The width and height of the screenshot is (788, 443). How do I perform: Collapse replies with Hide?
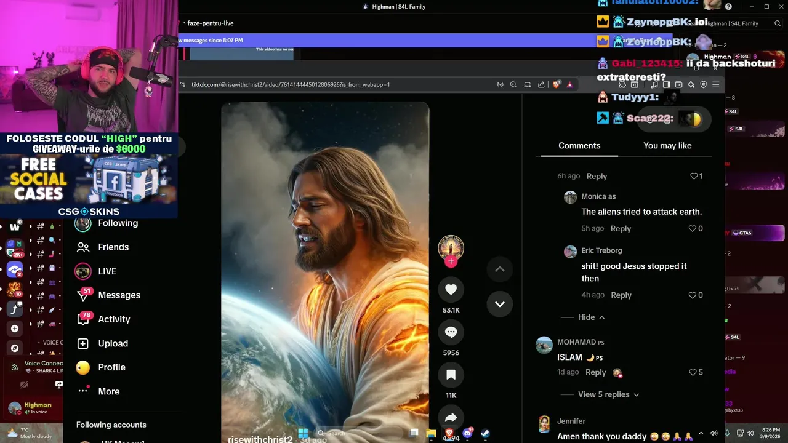coord(591,317)
